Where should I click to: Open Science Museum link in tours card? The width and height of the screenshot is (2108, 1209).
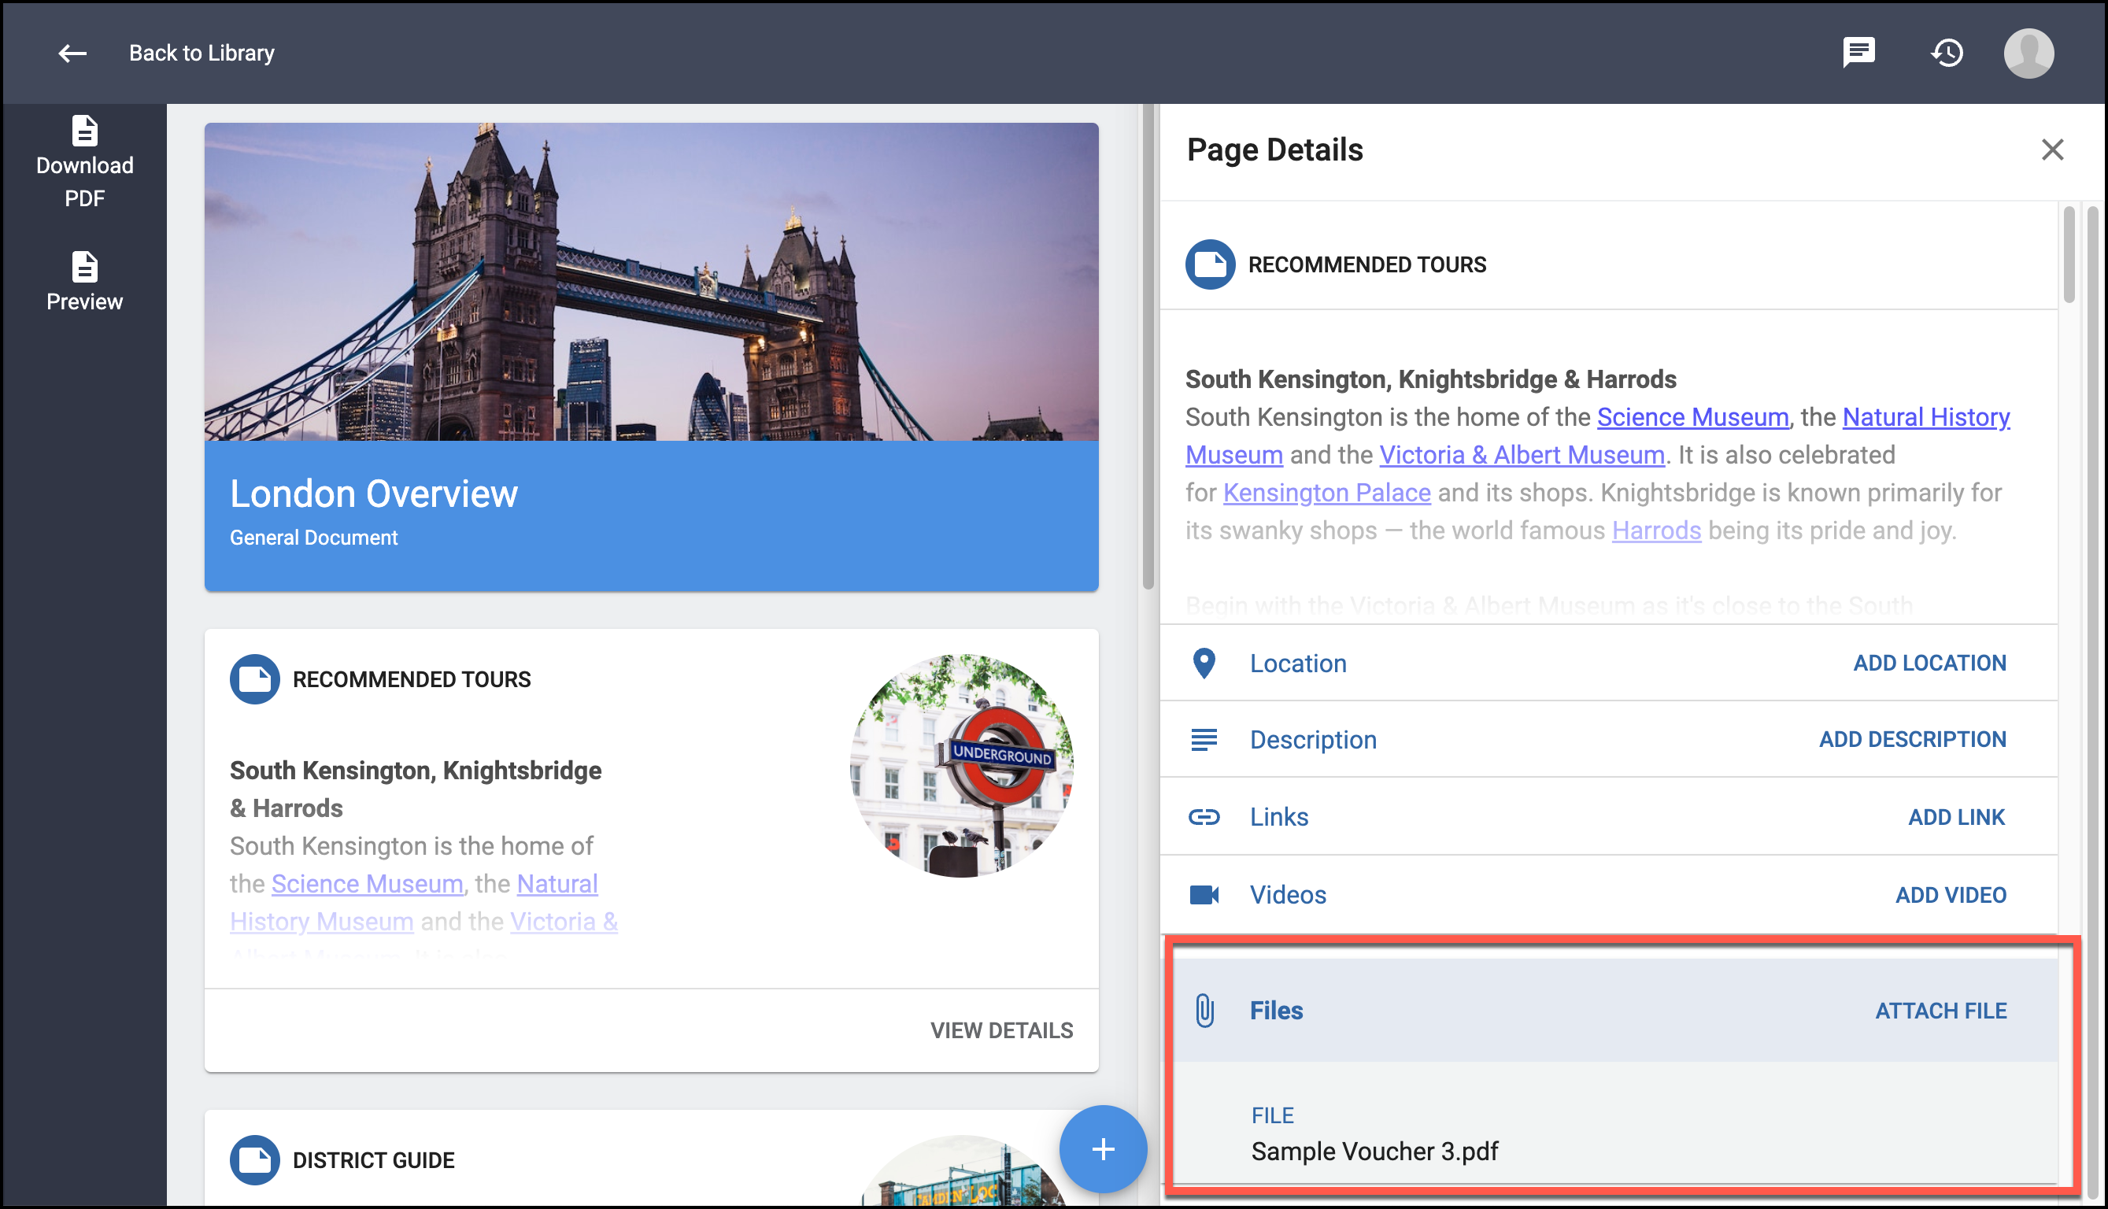tap(367, 883)
